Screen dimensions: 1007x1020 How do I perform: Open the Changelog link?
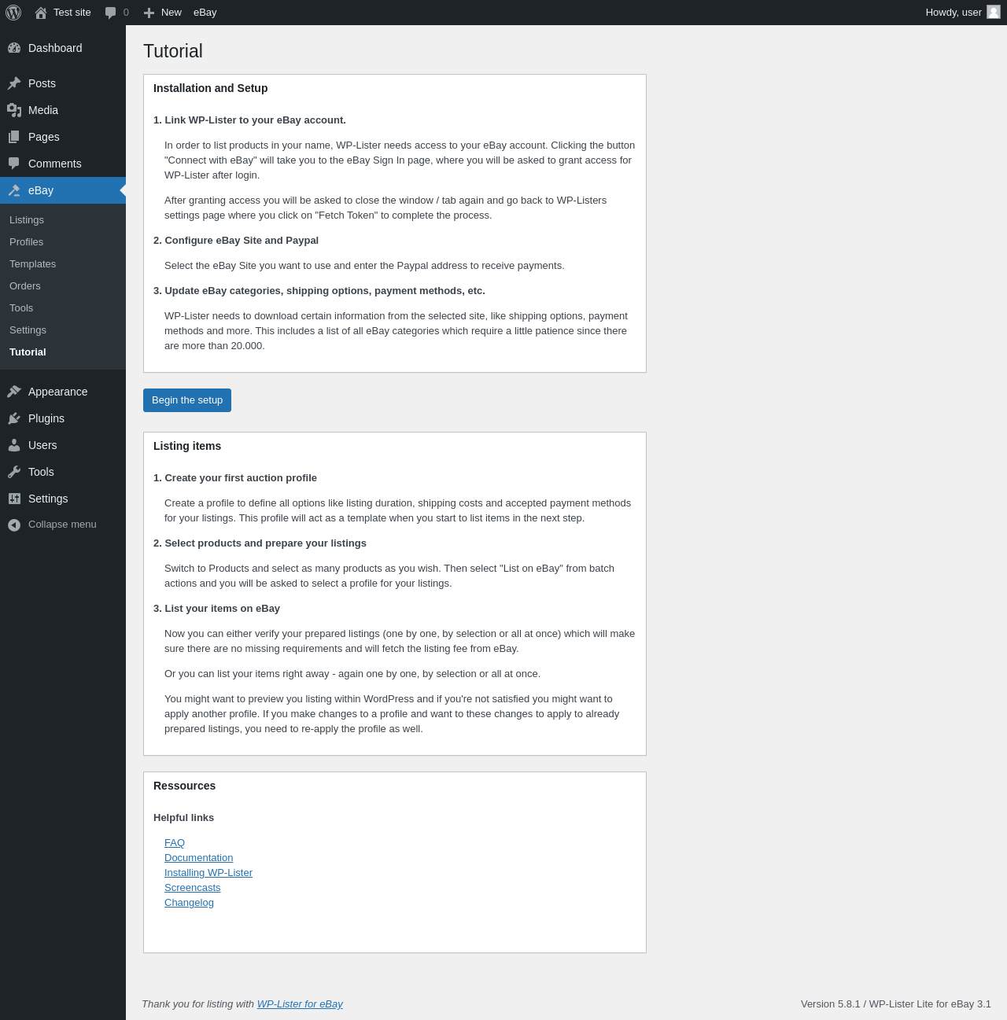[189, 903]
